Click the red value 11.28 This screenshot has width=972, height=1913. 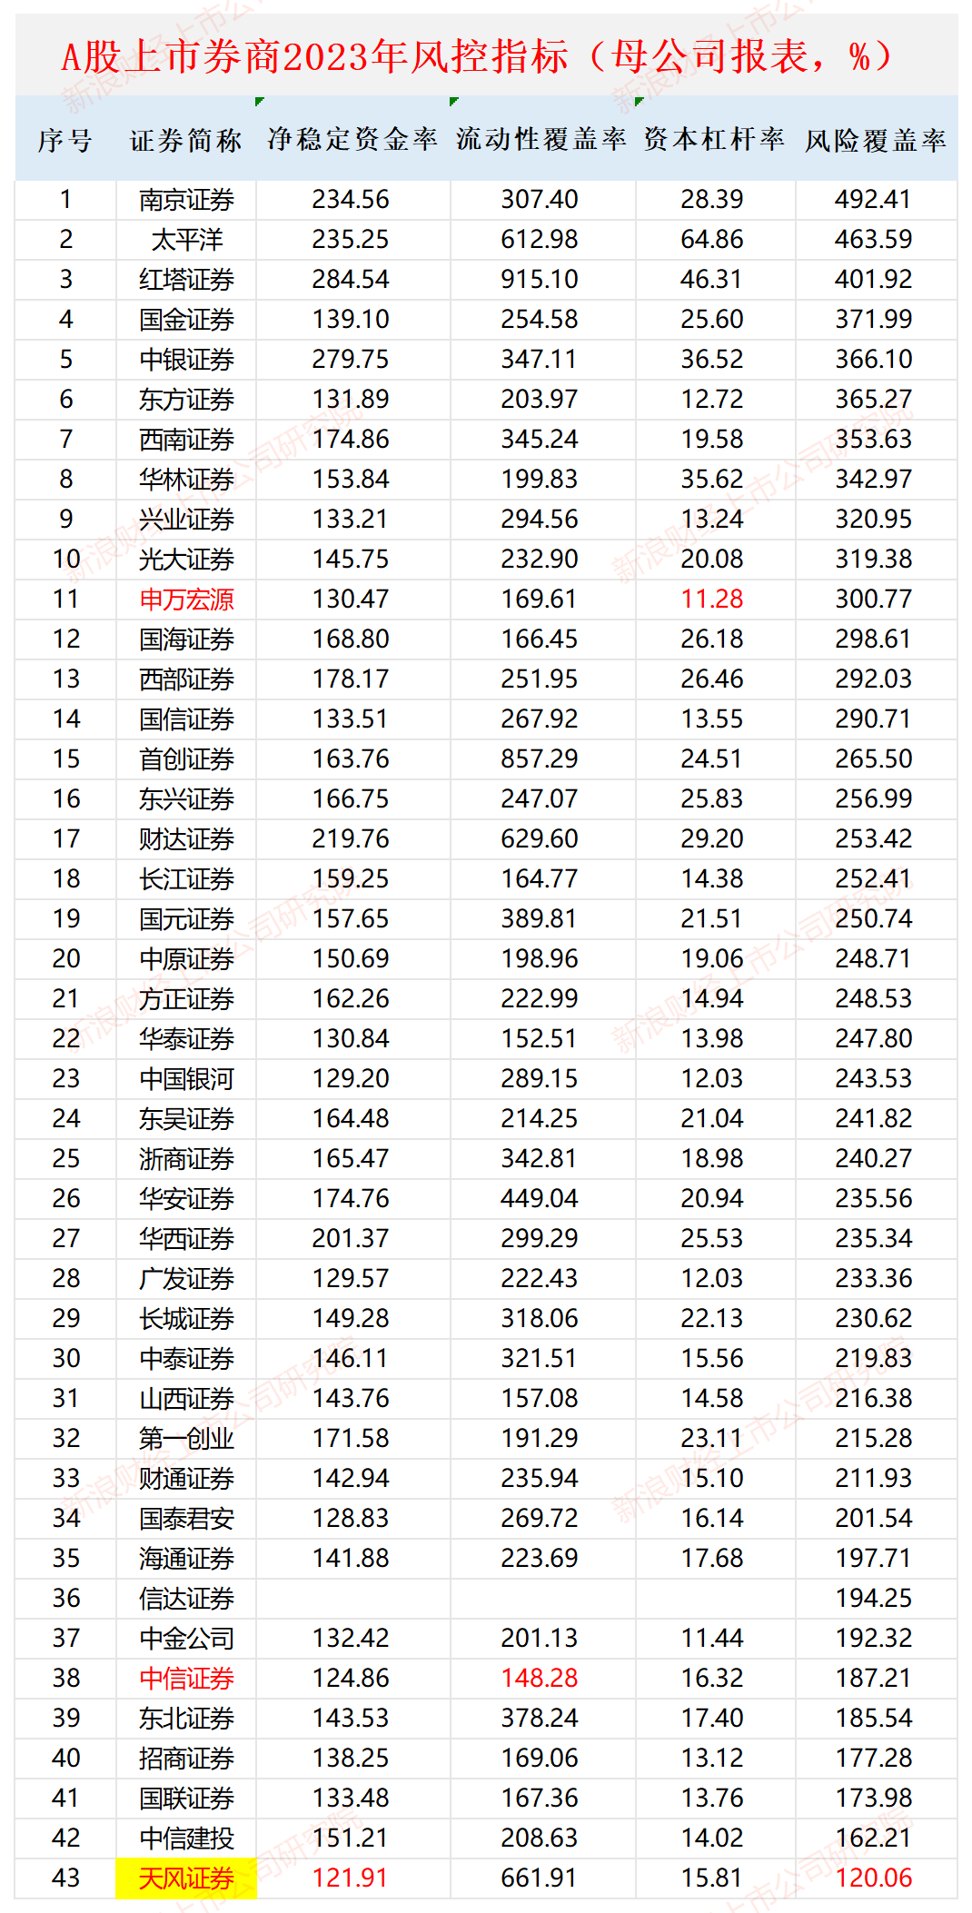point(712,600)
